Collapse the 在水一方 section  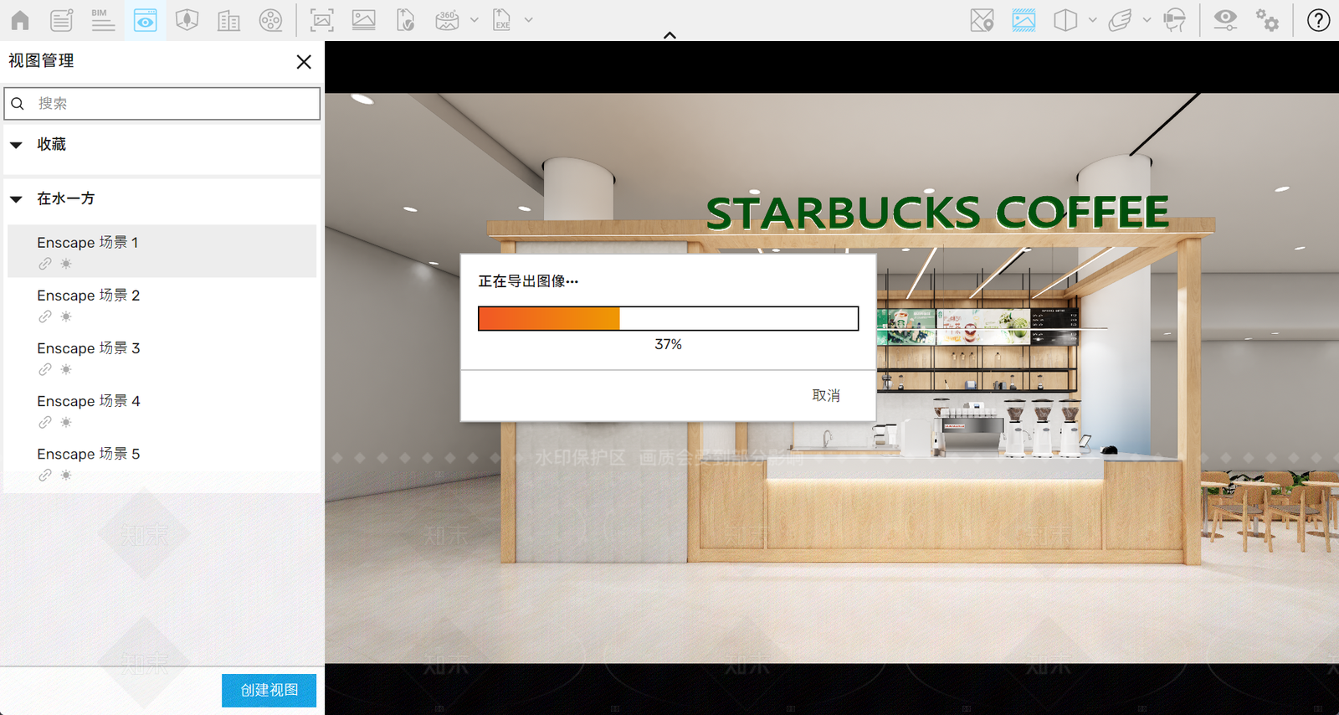16,199
